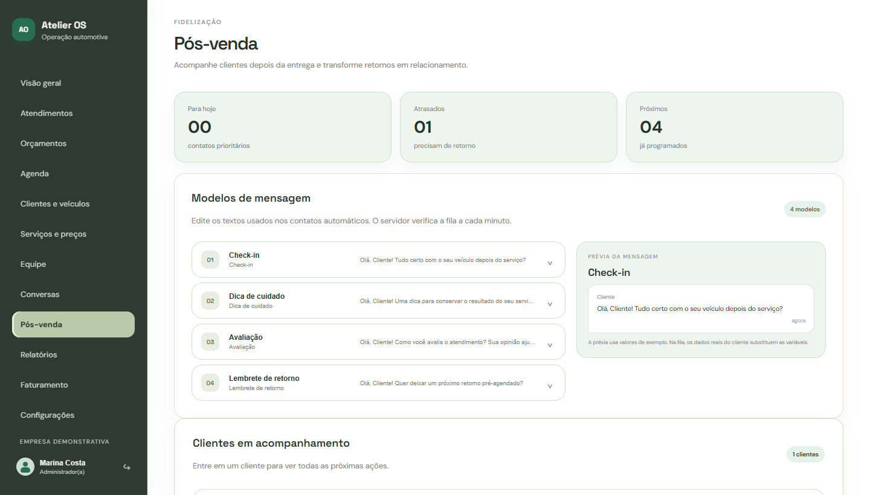Select the Pós-venda sidebar item
Viewport: 870px width, 495px height.
pyautogui.click(x=73, y=325)
